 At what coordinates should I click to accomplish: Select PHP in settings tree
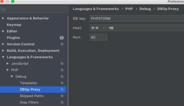coord(15,70)
